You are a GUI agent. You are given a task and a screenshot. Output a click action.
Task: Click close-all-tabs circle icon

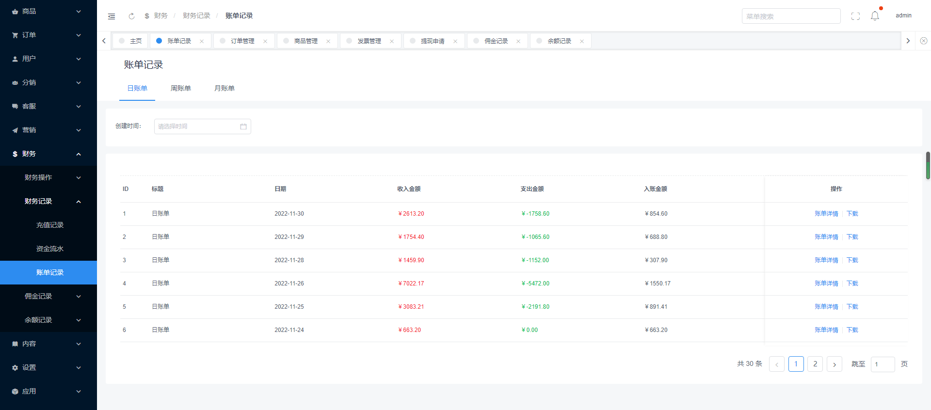click(x=923, y=41)
